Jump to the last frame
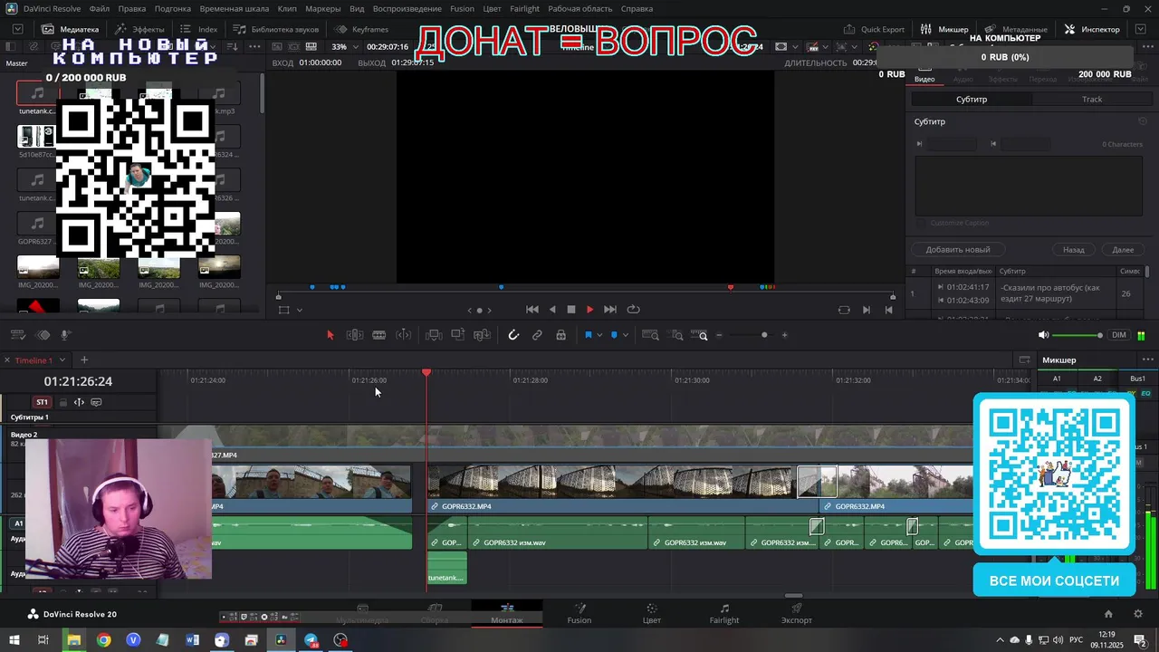The width and height of the screenshot is (1159, 652). [x=610, y=310]
